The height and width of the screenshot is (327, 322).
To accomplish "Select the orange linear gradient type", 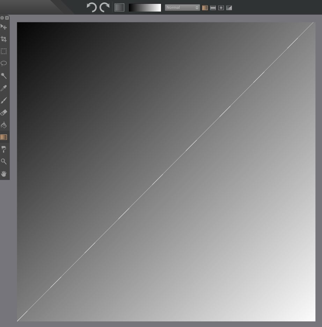I will [205, 8].
